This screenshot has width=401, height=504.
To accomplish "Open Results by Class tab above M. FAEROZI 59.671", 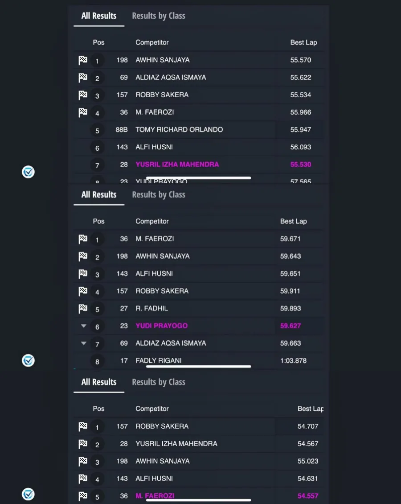I will 159,194.
